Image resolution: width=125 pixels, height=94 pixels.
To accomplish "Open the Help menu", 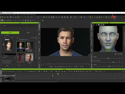I will click(x=35, y=15).
